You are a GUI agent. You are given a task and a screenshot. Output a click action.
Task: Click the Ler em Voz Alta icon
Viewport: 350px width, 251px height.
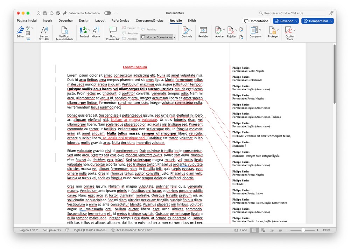(x=44, y=31)
